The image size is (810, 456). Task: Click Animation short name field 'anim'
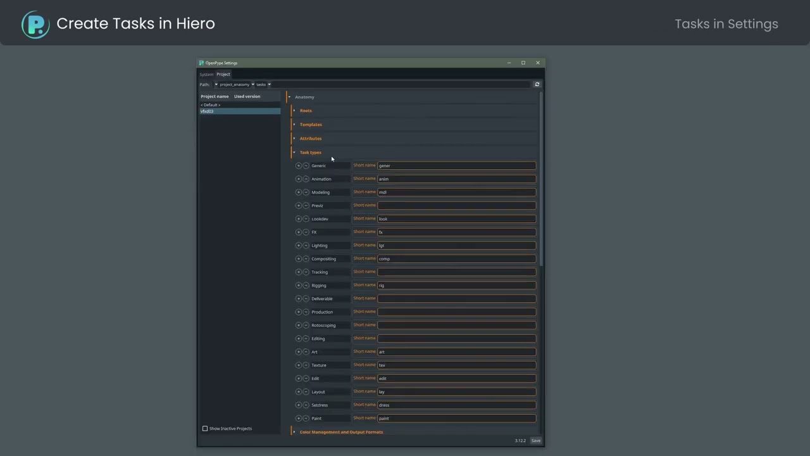456,179
